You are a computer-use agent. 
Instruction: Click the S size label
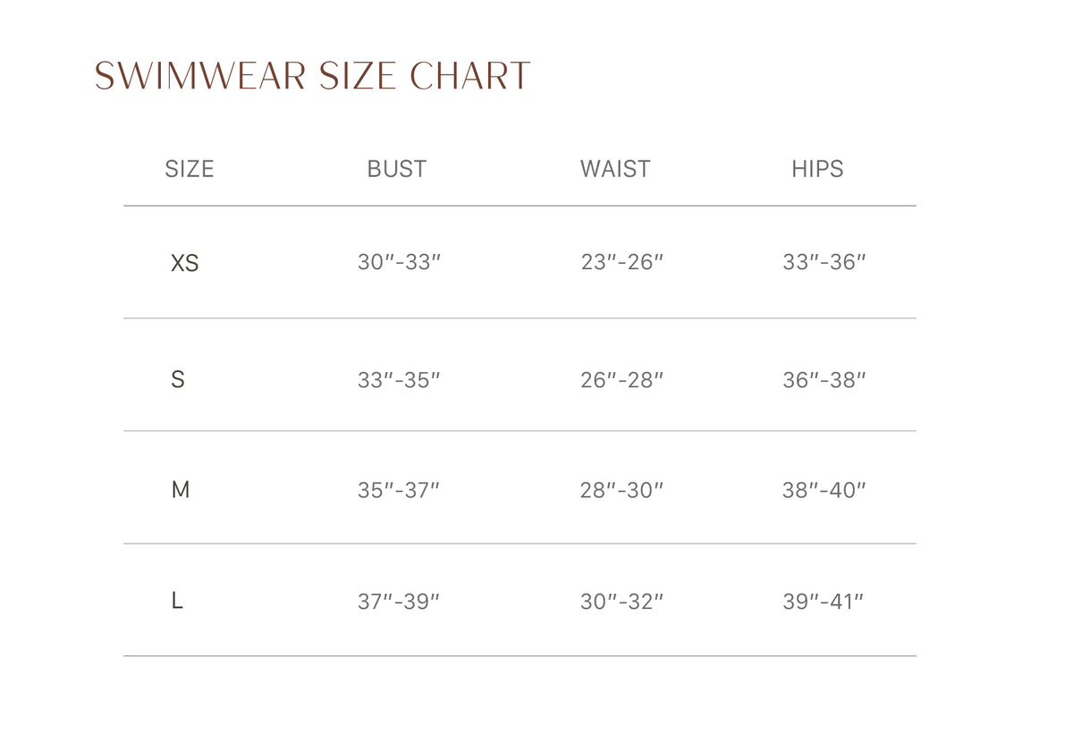click(178, 379)
